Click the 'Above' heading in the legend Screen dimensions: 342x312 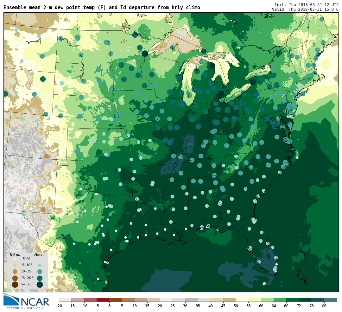pos(39,255)
